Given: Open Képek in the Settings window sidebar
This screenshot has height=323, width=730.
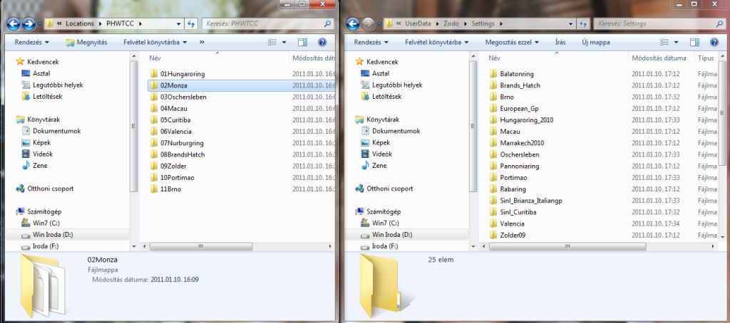Looking at the screenshot, I should [381, 143].
